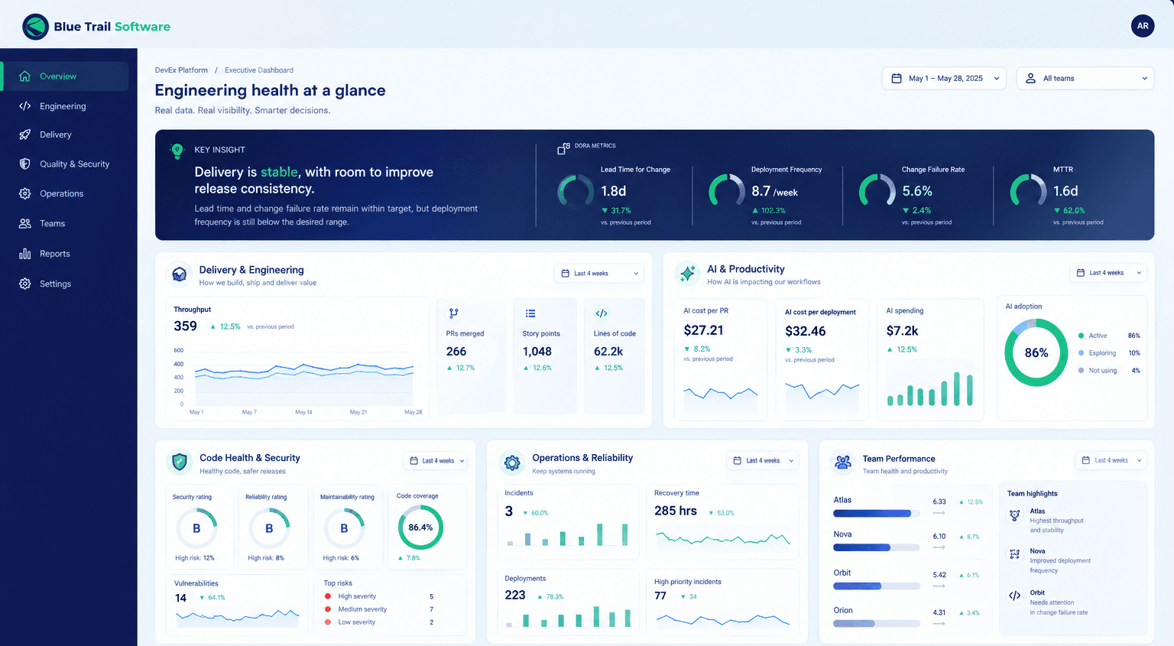Click the 86.4% code coverage ring
The width and height of the screenshot is (1174, 646).
[420, 528]
